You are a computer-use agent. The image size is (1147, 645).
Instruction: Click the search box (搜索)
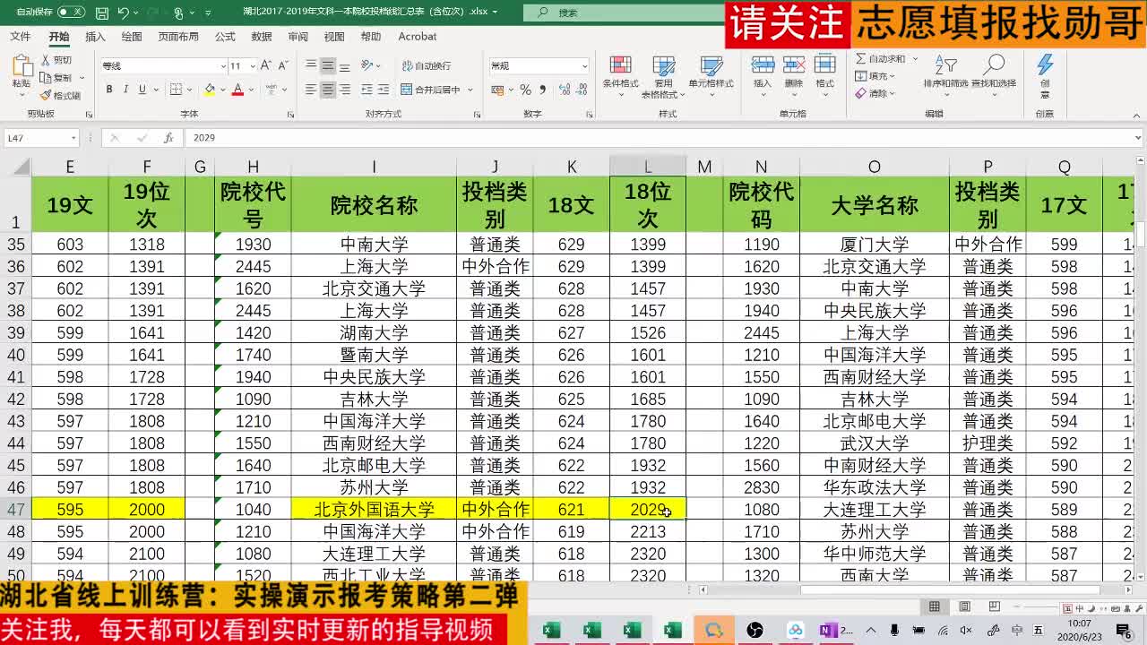point(624,13)
